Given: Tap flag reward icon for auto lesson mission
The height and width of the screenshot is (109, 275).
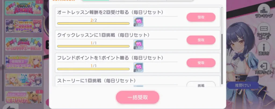Looking at the screenshot, I should pyautogui.click(x=138, y=22).
